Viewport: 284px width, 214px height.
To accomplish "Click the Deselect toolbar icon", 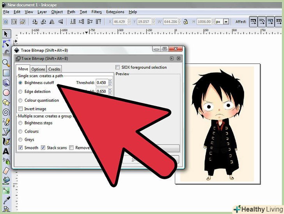I will pos(23,22).
